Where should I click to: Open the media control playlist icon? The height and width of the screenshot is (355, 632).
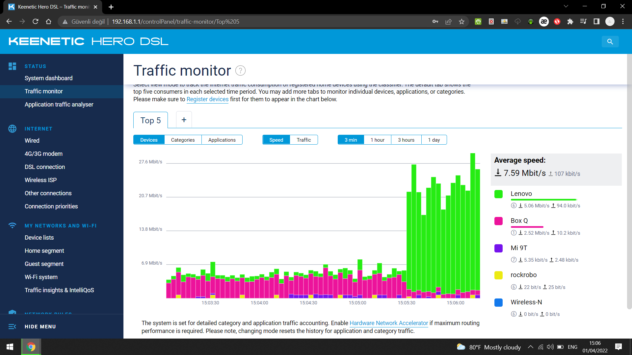coord(583,21)
